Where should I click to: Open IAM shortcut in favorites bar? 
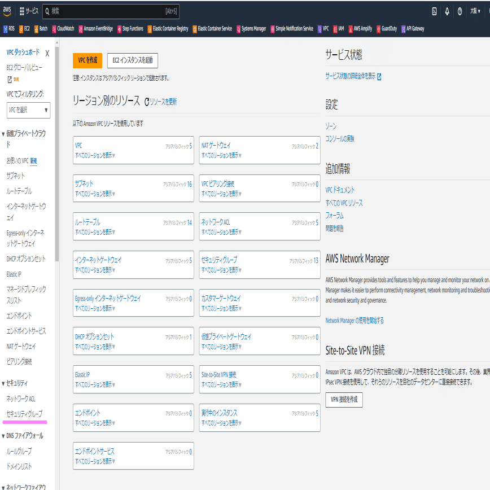[339, 29]
